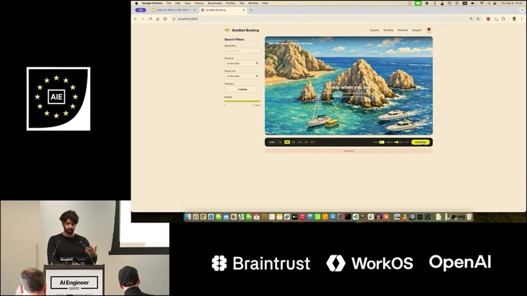Click the Destination input field
The height and width of the screenshot is (296, 527).
point(242,51)
